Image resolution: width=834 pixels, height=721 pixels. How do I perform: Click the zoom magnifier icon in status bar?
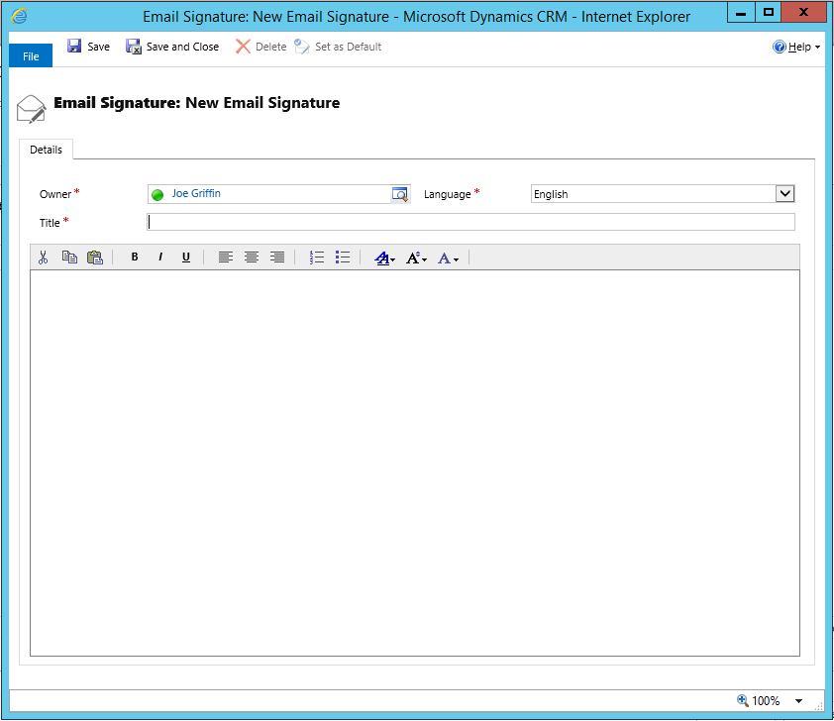[x=743, y=700]
